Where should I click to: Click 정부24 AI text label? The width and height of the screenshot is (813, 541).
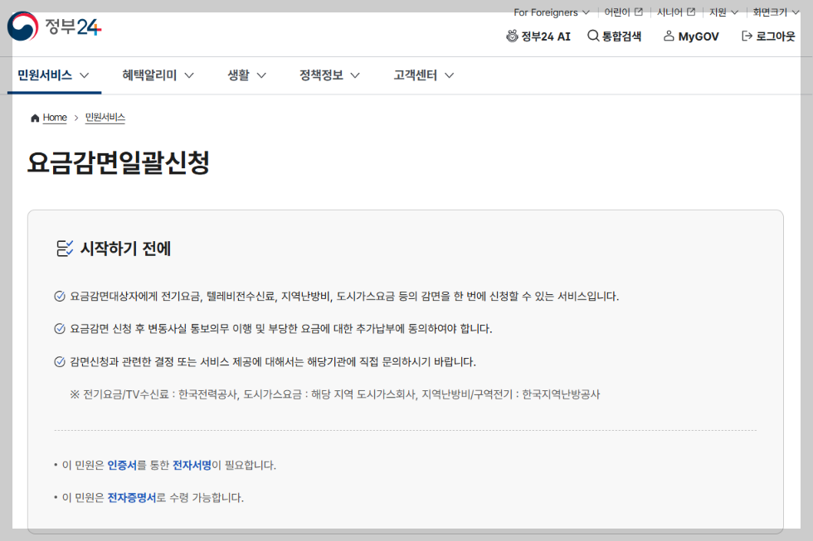[x=546, y=36]
